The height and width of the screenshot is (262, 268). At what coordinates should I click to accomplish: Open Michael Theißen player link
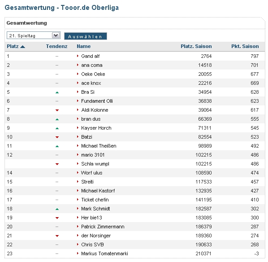coord(99,146)
